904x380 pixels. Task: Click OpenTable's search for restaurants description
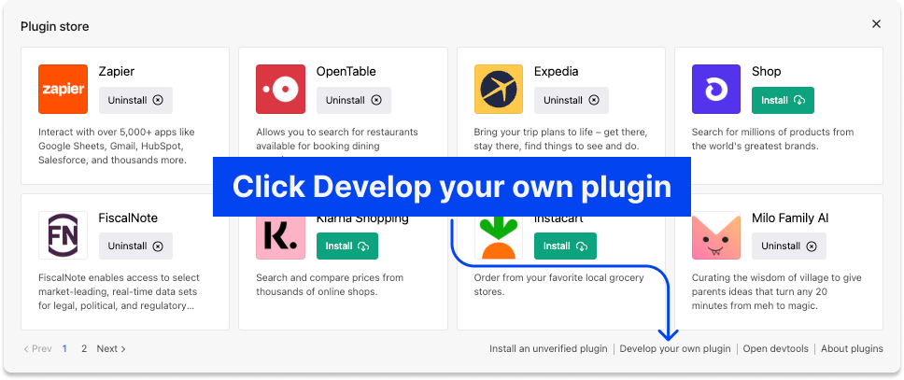337,139
